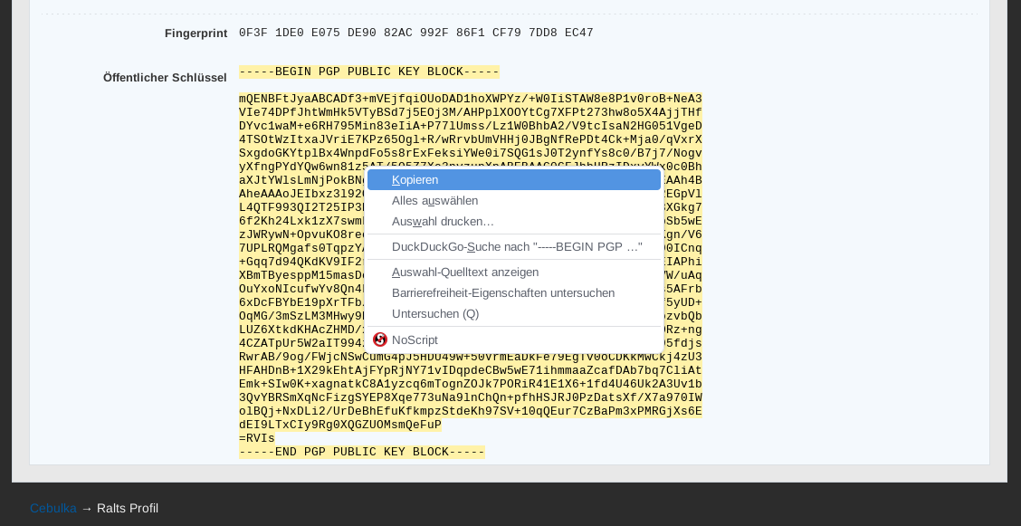Click key line starting with dEI9LTxCIy9Rg0
Image resolution: width=1021 pixels, height=526 pixels.
point(339,425)
